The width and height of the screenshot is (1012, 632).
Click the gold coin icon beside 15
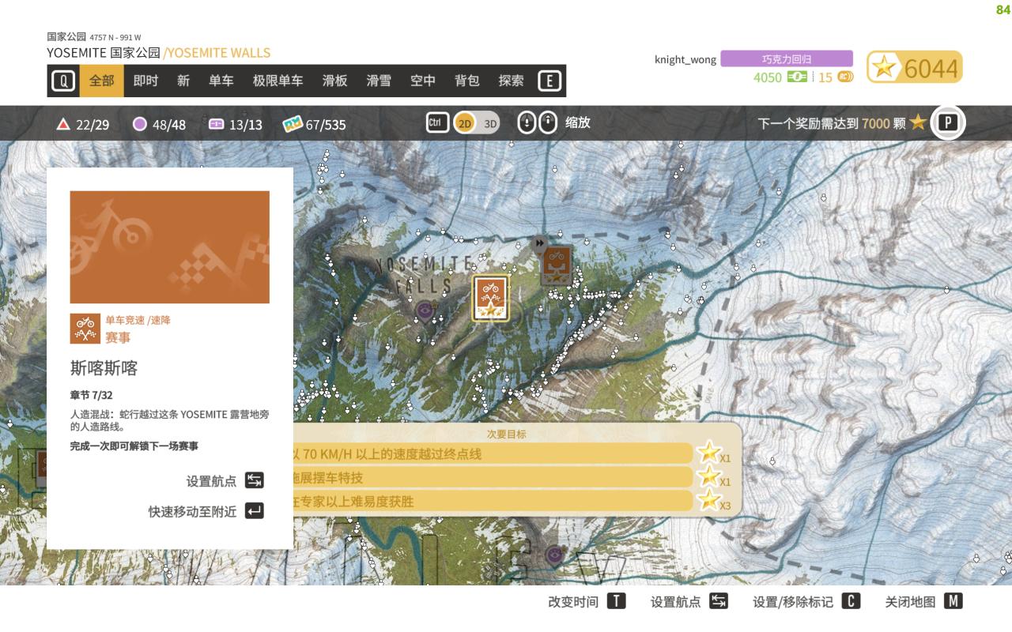845,77
